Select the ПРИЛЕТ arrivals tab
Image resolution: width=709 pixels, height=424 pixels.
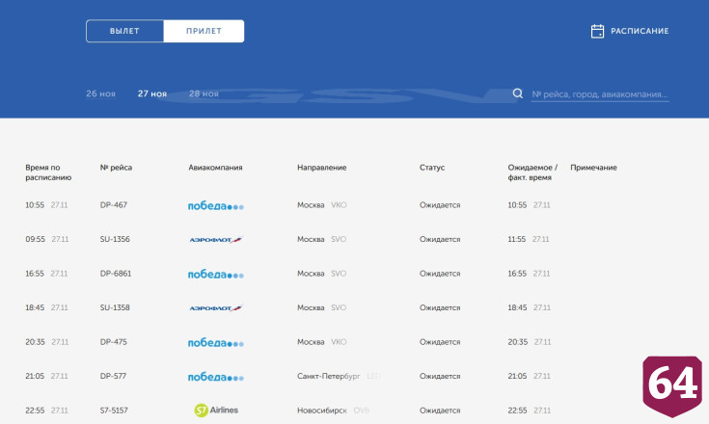click(204, 31)
